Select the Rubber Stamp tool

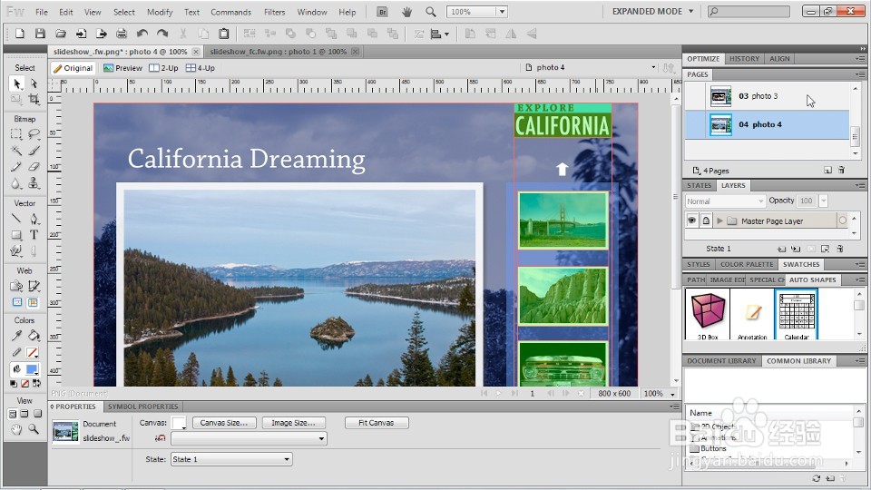(x=34, y=183)
